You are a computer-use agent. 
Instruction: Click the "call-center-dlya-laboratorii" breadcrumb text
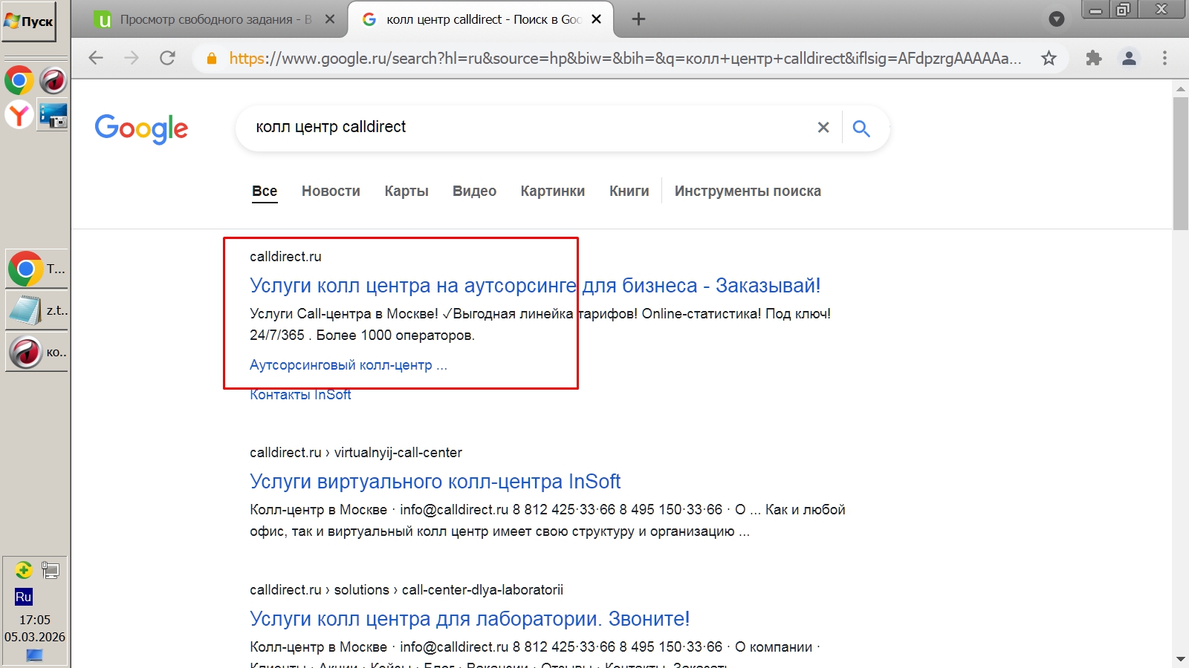(x=482, y=590)
